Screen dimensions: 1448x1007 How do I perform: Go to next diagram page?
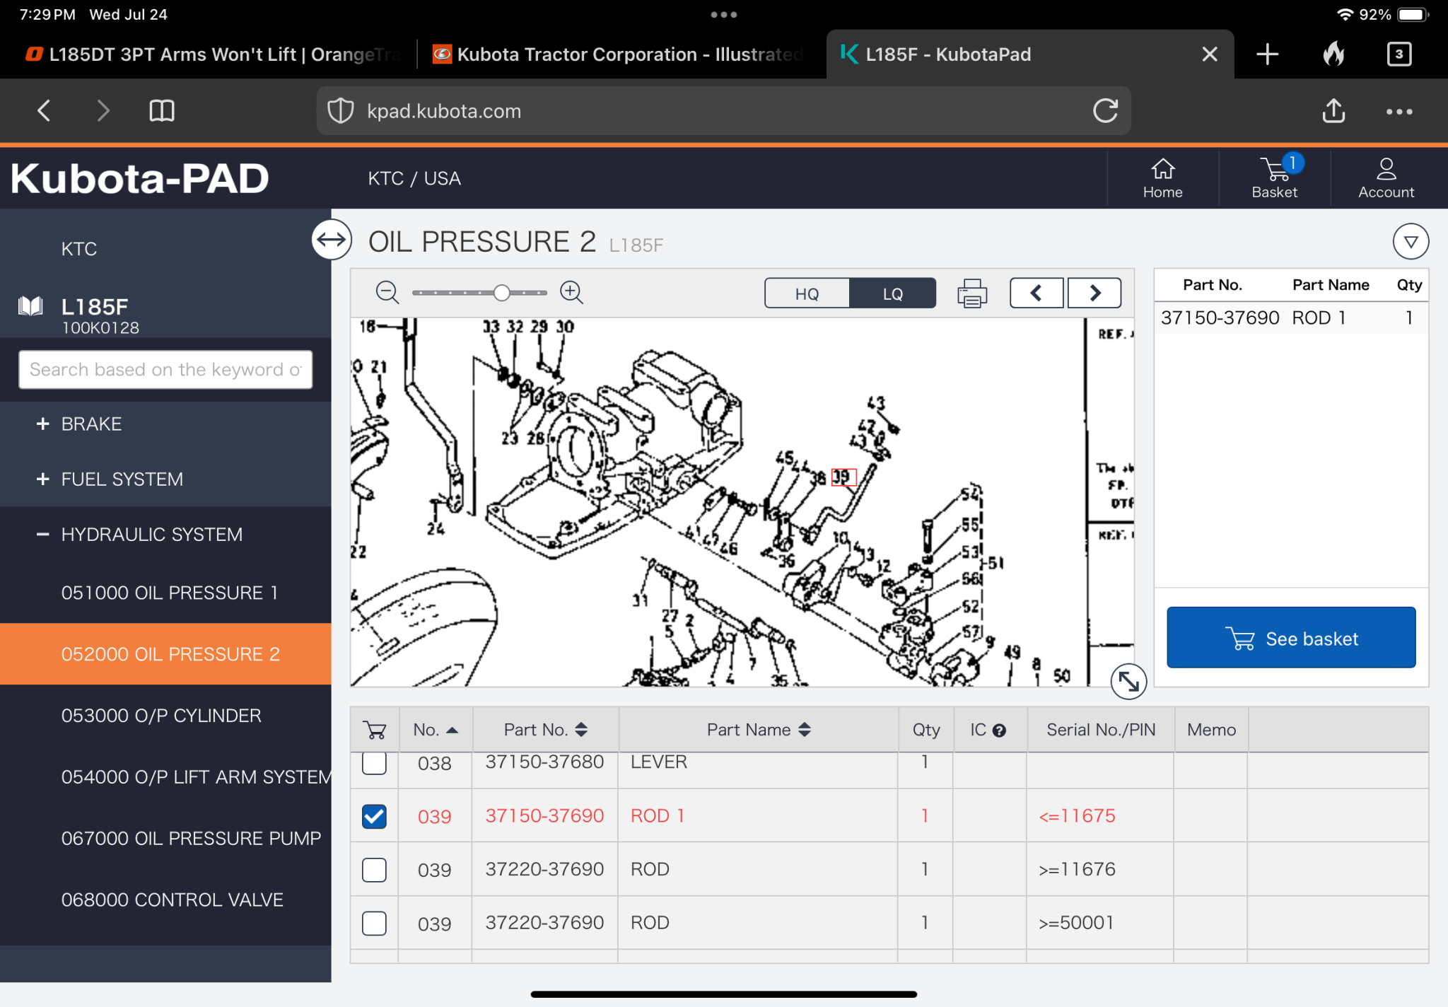[x=1094, y=293]
